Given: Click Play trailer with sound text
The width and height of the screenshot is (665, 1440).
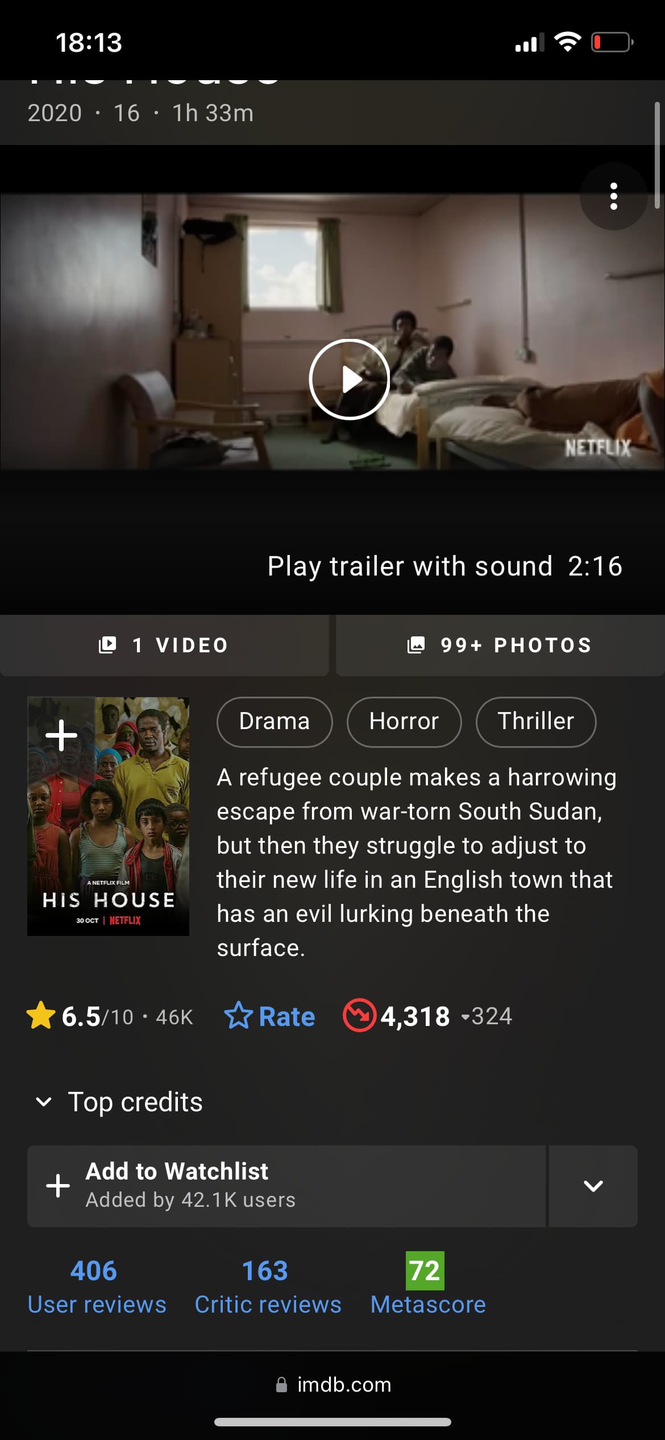Looking at the screenshot, I should coord(410,566).
